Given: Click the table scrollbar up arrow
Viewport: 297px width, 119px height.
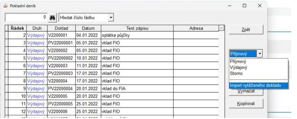Looking at the screenshot, I should pos(221,28).
